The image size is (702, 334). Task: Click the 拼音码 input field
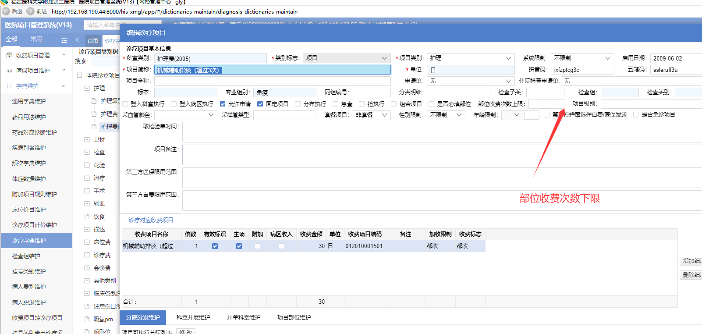click(582, 70)
